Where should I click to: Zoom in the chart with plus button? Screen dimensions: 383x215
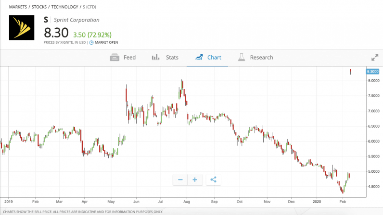[x=195, y=180]
